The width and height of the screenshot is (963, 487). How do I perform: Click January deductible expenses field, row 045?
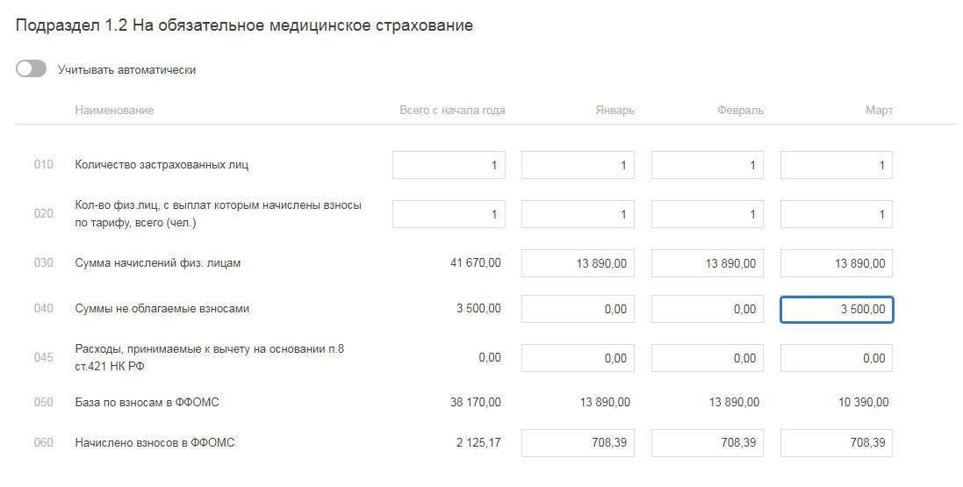(578, 358)
